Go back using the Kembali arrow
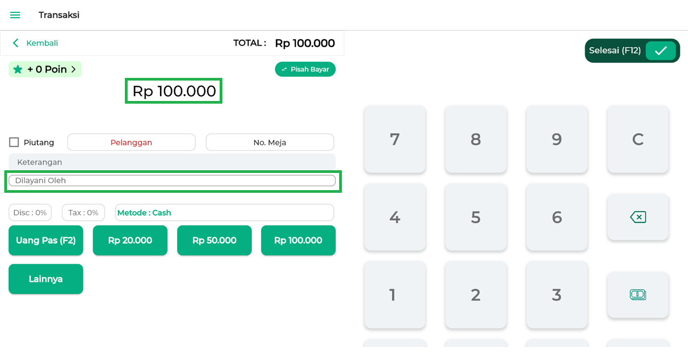The height and width of the screenshot is (355, 688). point(16,43)
